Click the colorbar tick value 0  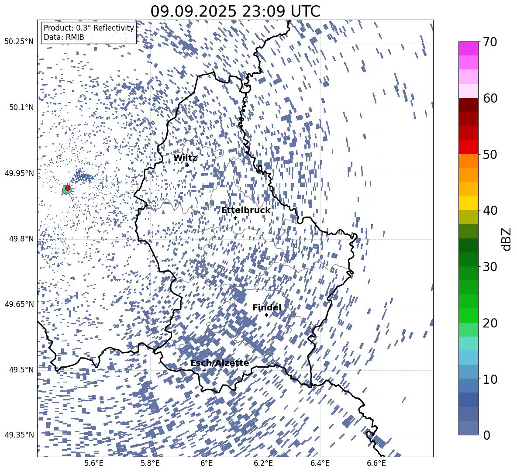[x=486, y=435]
